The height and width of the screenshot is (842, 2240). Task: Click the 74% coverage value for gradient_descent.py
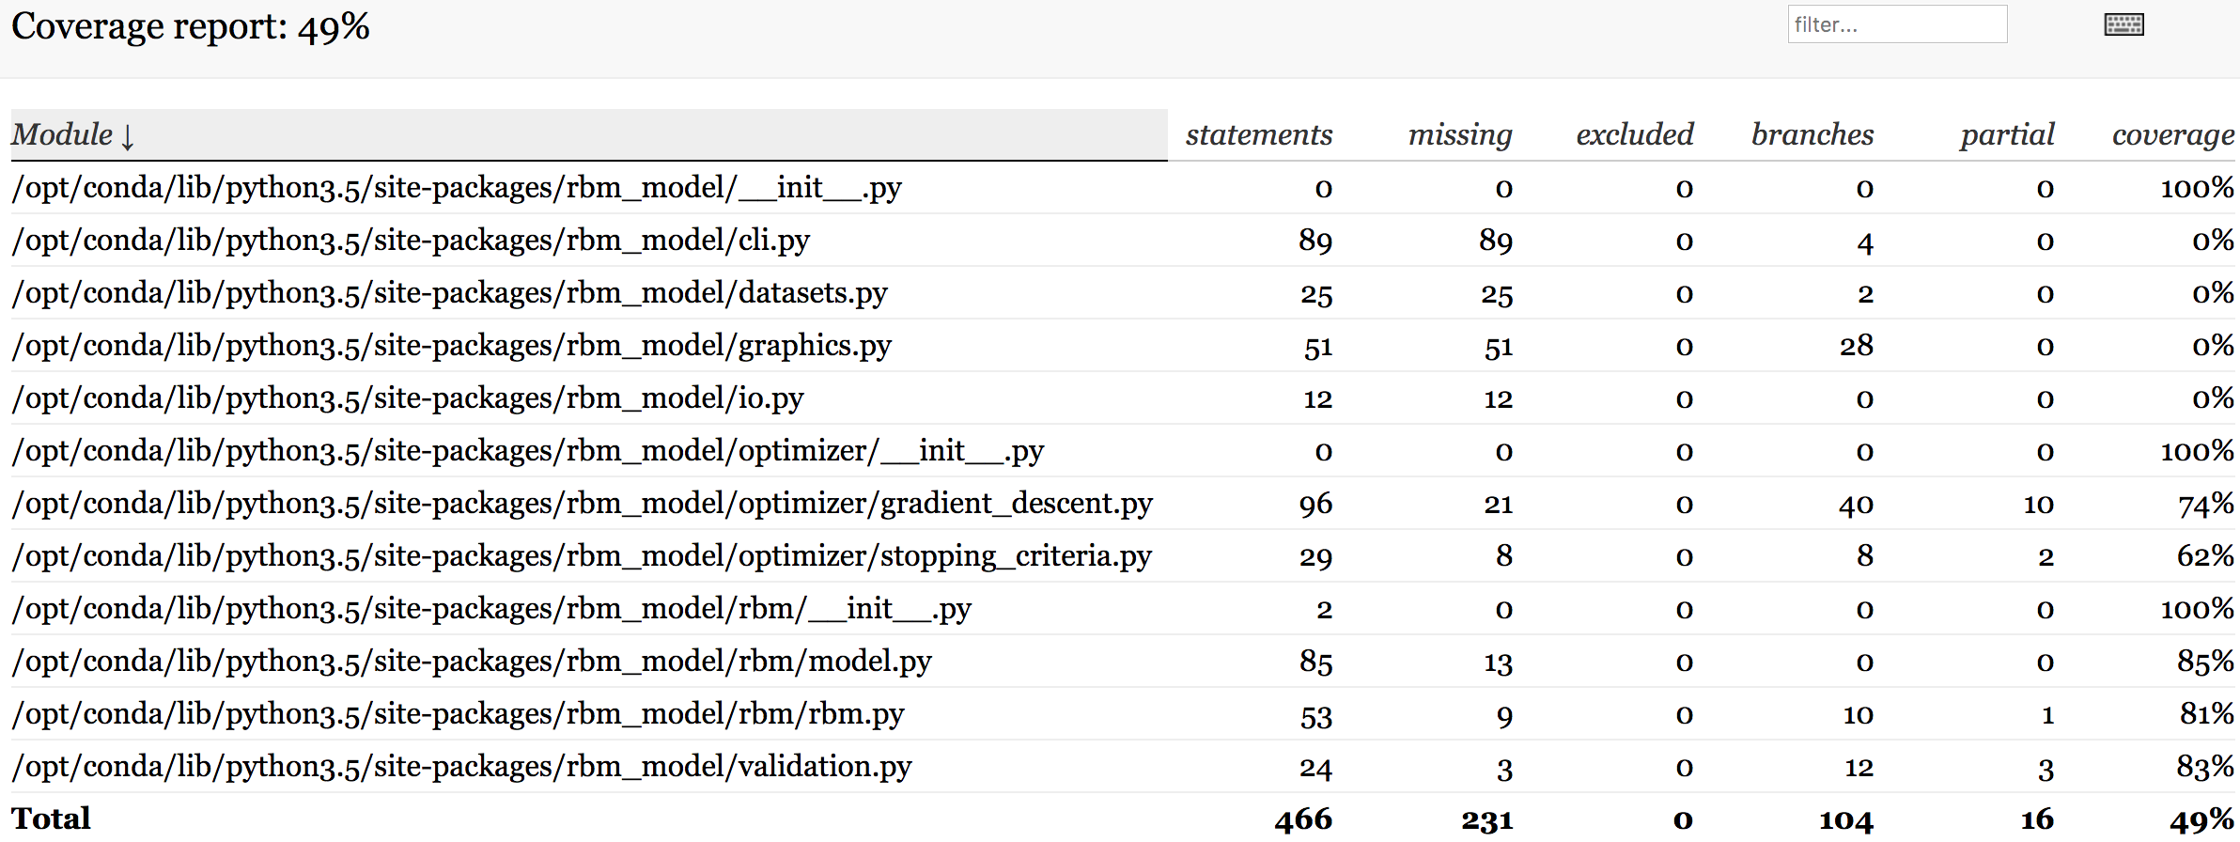click(2205, 505)
